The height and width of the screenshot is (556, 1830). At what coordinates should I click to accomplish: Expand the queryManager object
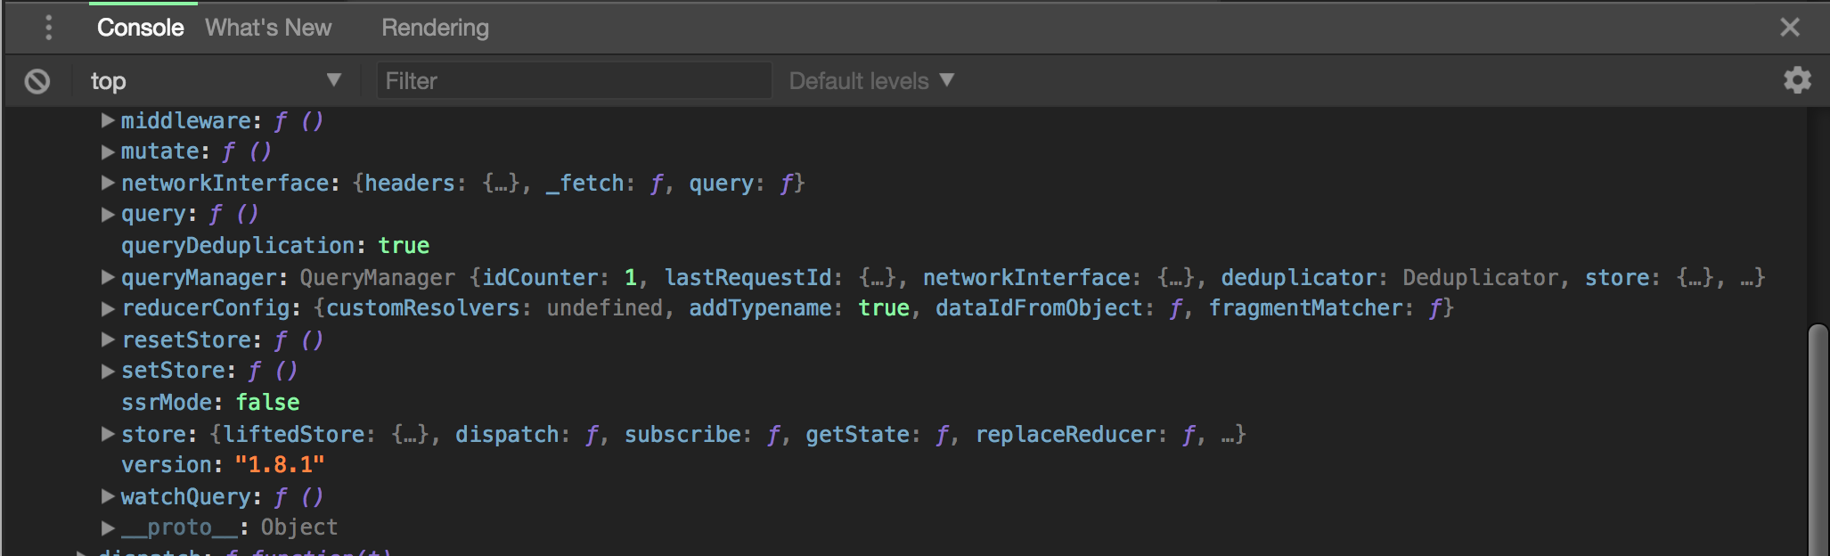coord(108,277)
